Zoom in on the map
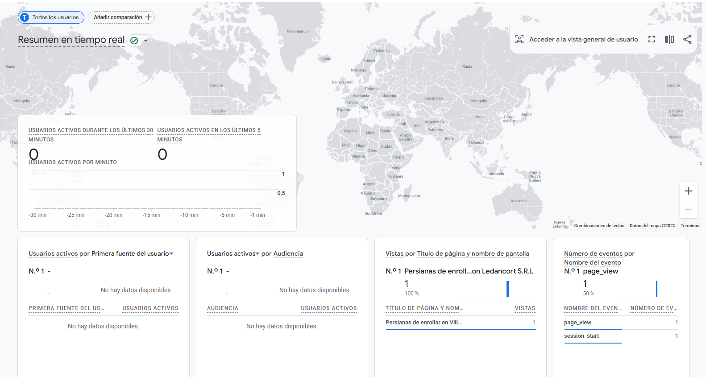The image size is (706, 377). tap(689, 191)
